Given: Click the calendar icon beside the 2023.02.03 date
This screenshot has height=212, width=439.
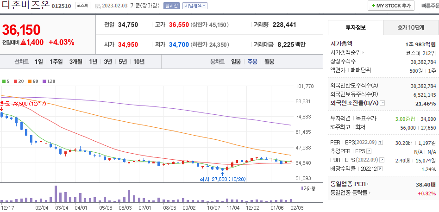Looking at the screenshot, I should (98, 6).
